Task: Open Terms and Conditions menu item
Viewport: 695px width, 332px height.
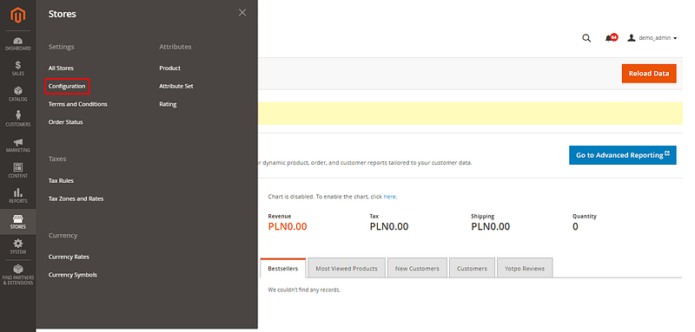Action: [78, 104]
